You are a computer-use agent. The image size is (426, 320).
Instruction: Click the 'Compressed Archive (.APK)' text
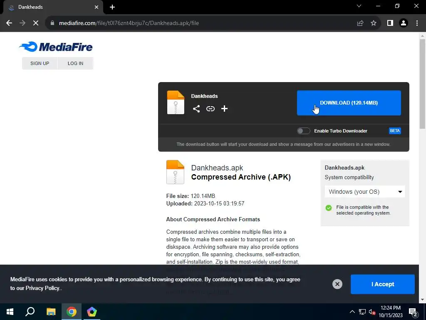241,177
